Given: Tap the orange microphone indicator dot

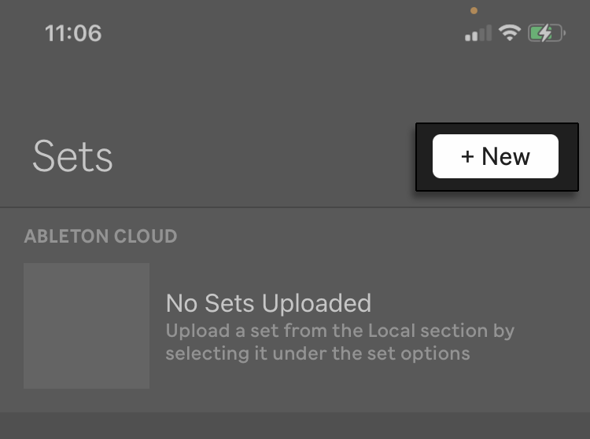Looking at the screenshot, I should (x=474, y=11).
